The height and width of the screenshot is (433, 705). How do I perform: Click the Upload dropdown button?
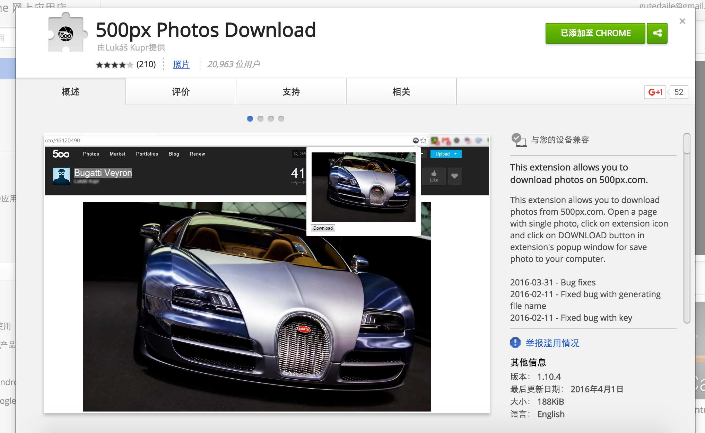[446, 154]
